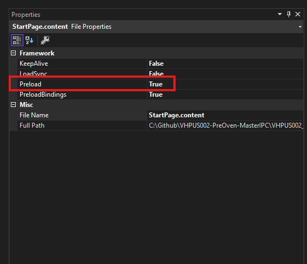Sort properties alphabetically
The height and width of the screenshot is (264, 307).
pyautogui.click(x=29, y=40)
